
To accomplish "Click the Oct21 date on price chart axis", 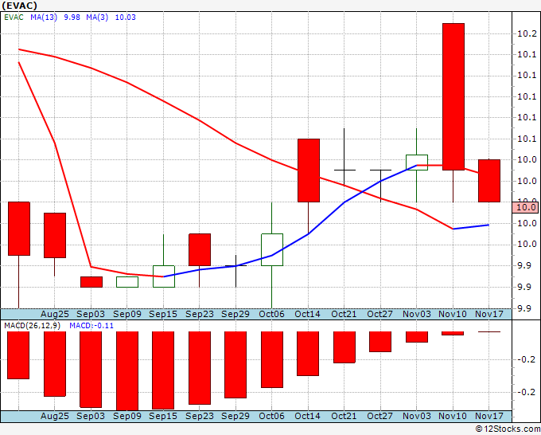I will pyautogui.click(x=344, y=314).
